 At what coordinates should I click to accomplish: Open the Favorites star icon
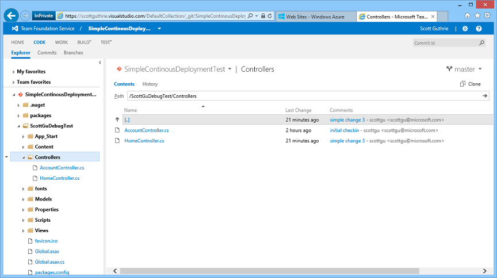tap(477, 16)
